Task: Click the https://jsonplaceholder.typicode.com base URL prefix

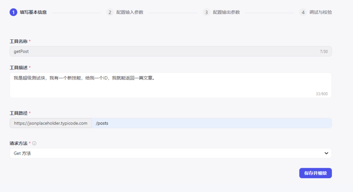Action: pyautogui.click(x=51, y=123)
